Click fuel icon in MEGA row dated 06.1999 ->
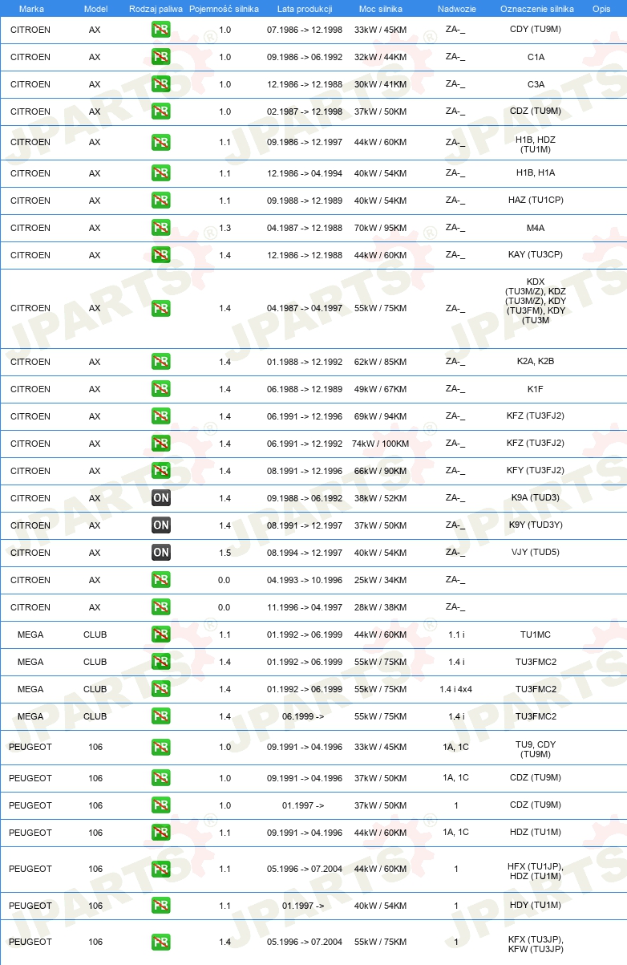 coord(161,716)
